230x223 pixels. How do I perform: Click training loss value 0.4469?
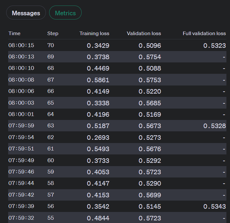(98, 69)
